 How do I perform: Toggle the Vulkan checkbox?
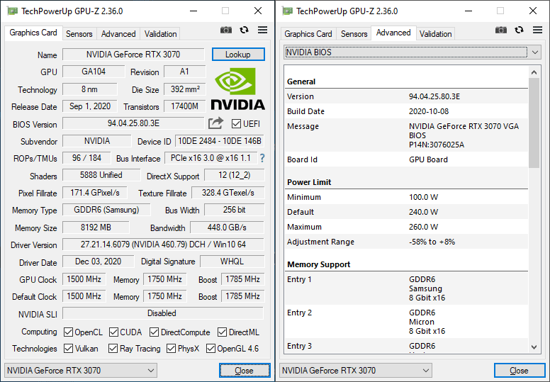pyautogui.click(x=68, y=349)
